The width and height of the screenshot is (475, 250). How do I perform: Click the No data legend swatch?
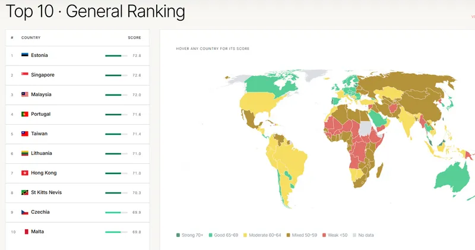354,235
